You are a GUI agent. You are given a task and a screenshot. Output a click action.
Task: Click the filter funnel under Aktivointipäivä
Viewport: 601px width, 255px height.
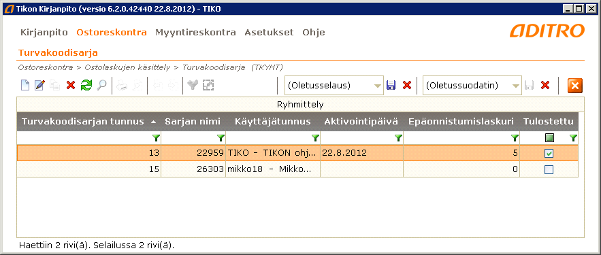point(398,138)
